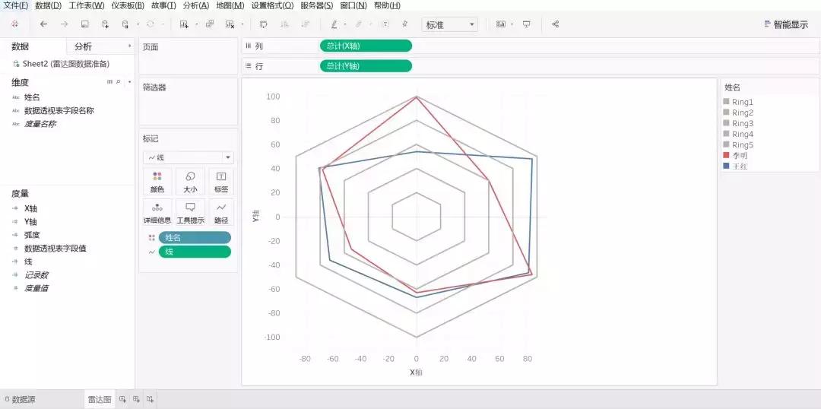Click the 工具提示 tooltip button on marks card
The height and width of the screenshot is (409, 821).
[190, 212]
